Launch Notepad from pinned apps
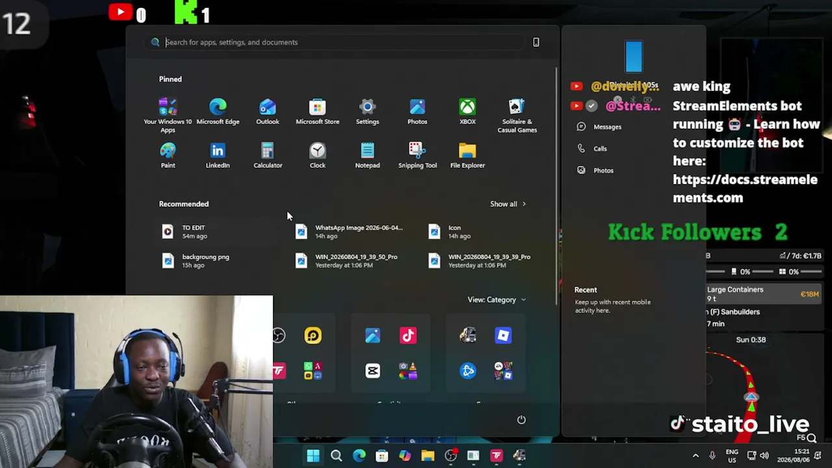832x468 pixels. coord(367,156)
